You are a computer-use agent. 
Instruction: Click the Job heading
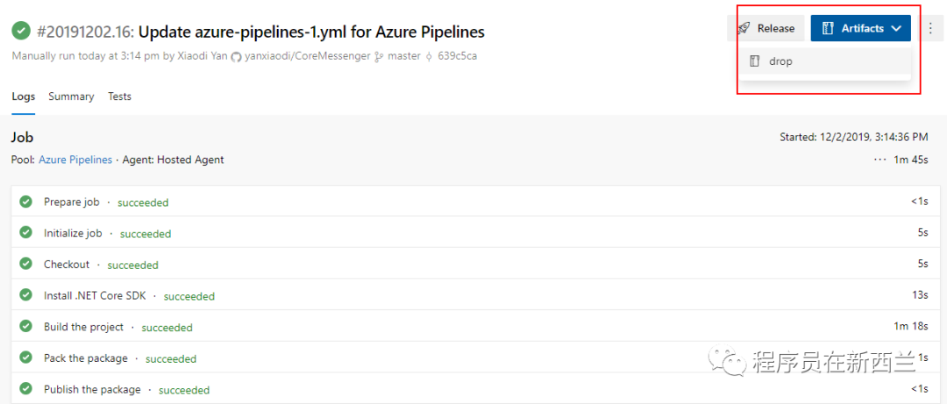point(22,138)
